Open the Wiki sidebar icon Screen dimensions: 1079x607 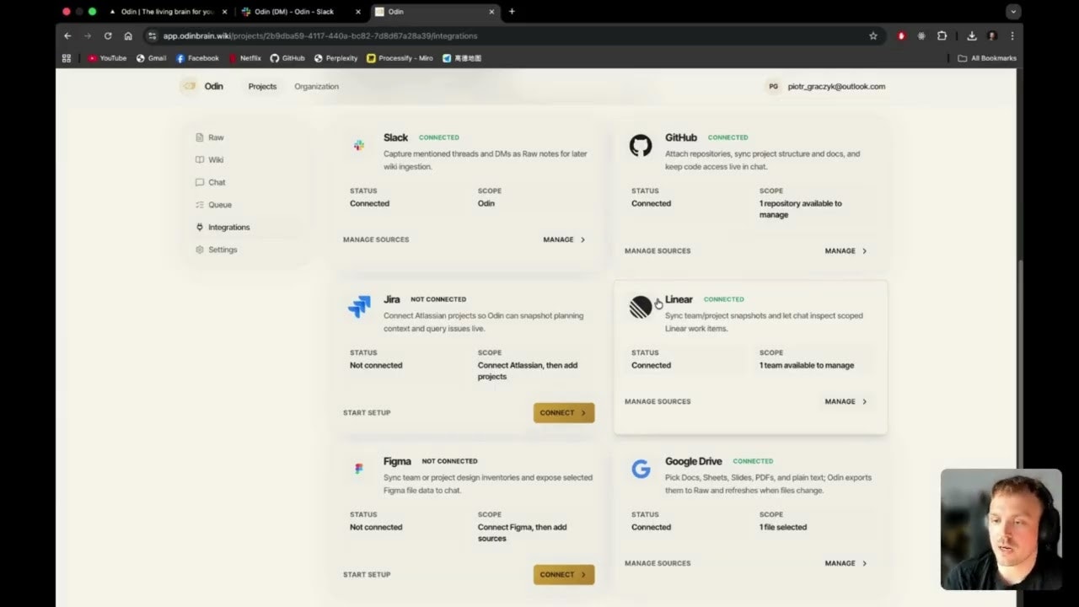click(200, 159)
